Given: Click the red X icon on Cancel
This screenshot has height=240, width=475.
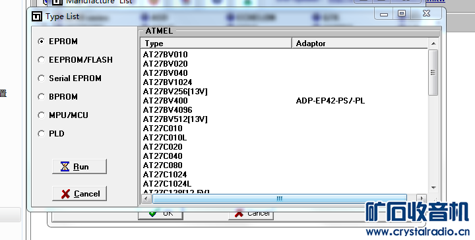Looking at the screenshot, I should tap(65, 194).
